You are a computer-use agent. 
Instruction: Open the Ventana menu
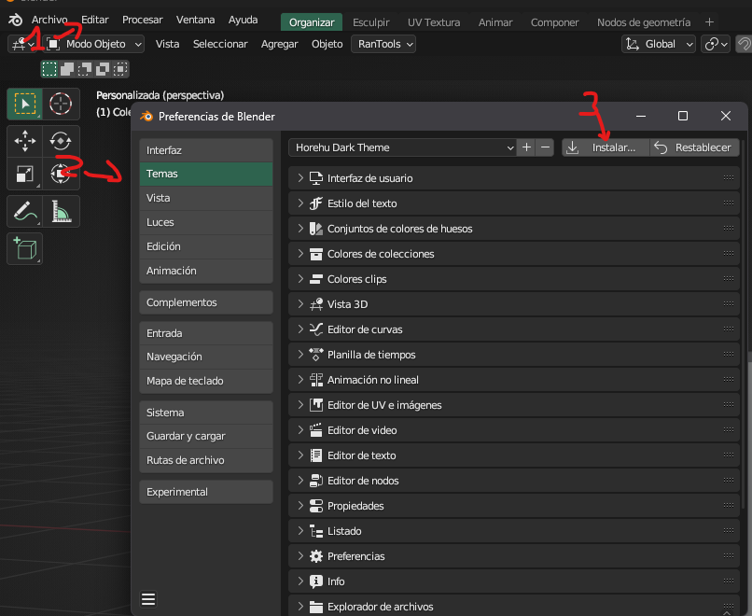click(x=195, y=21)
